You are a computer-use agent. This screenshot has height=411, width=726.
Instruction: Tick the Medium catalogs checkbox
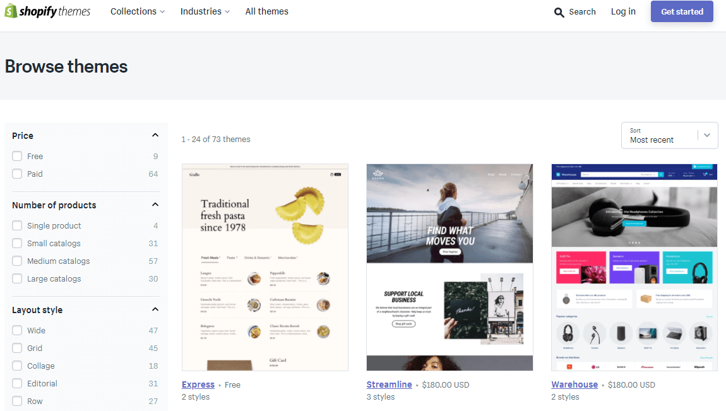[x=17, y=261]
